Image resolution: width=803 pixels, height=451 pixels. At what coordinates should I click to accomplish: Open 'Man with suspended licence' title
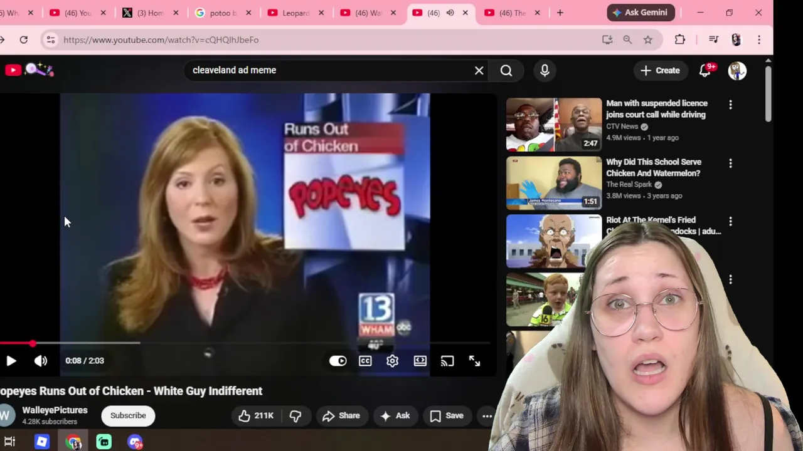coord(657,109)
